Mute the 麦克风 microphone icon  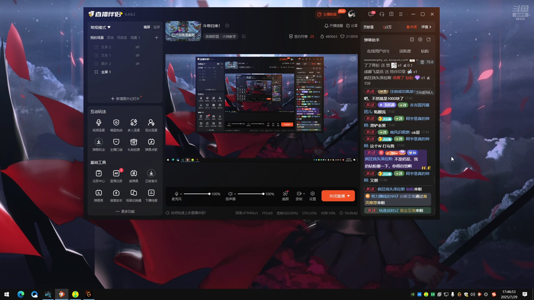(176, 194)
